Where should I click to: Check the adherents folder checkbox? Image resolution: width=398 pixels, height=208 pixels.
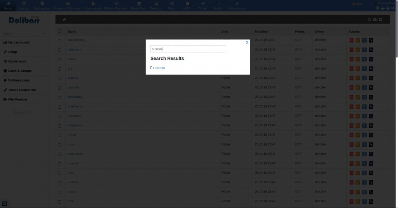[x=59, y=50]
